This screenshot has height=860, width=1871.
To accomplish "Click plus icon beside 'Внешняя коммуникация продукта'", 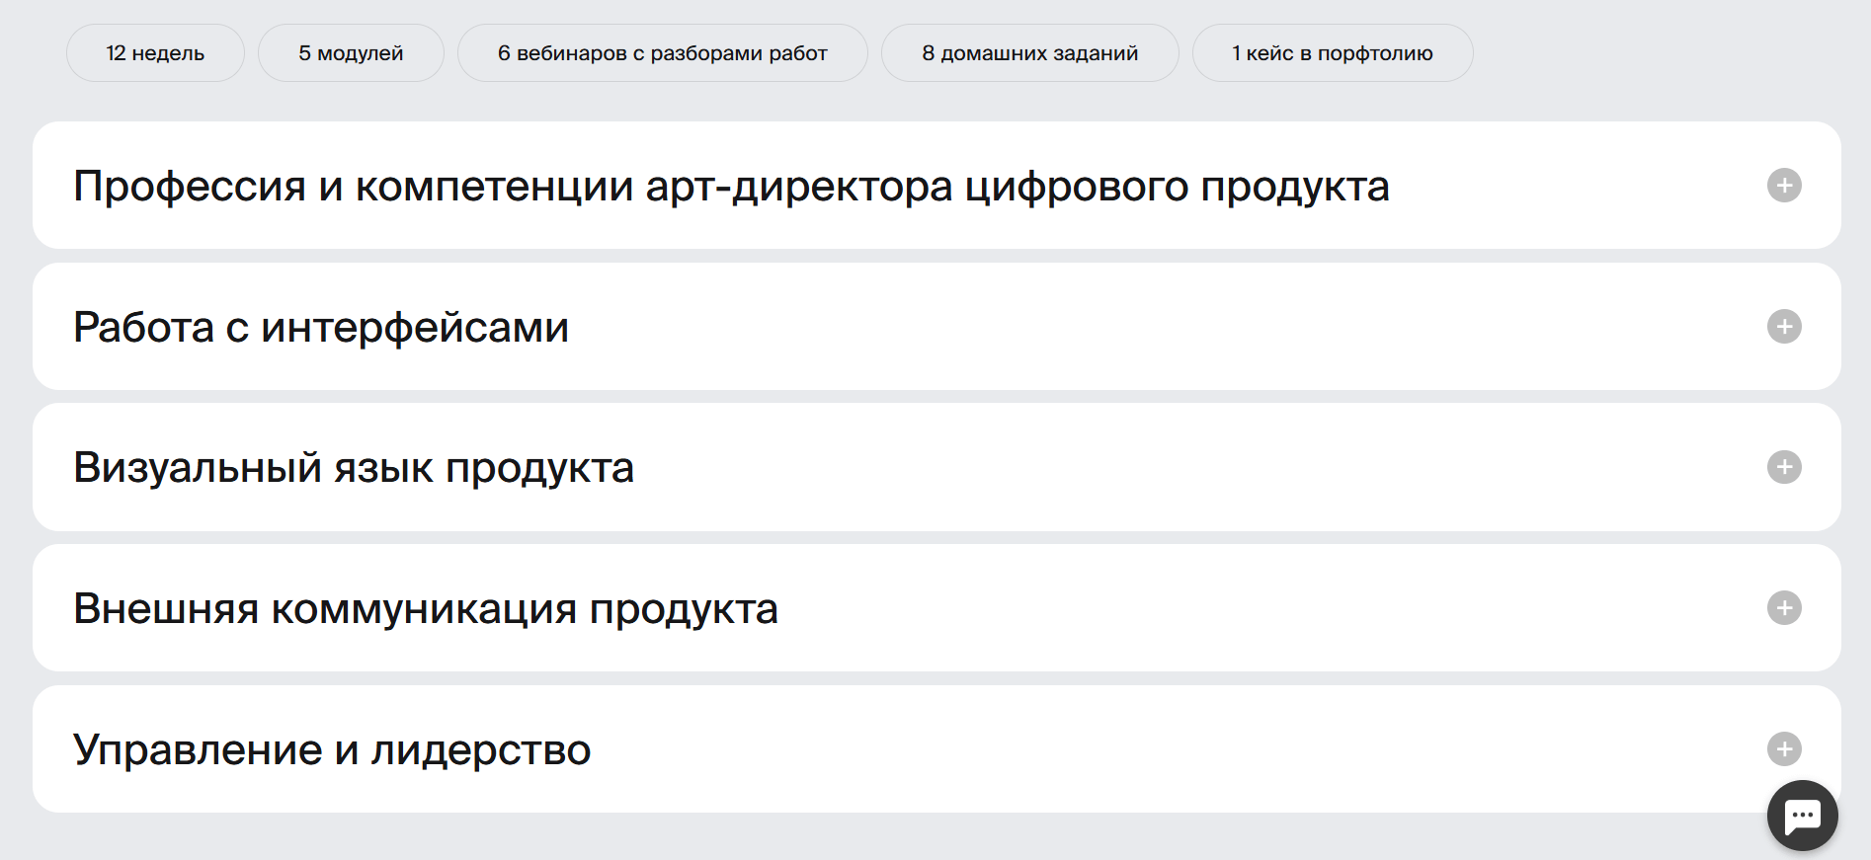I will tap(1783, 608).
